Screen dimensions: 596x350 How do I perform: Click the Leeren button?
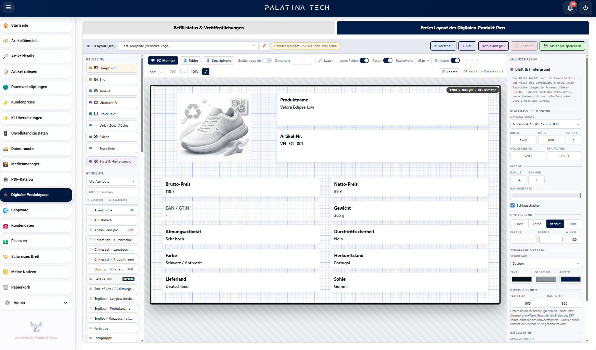(x=449, y=72)
